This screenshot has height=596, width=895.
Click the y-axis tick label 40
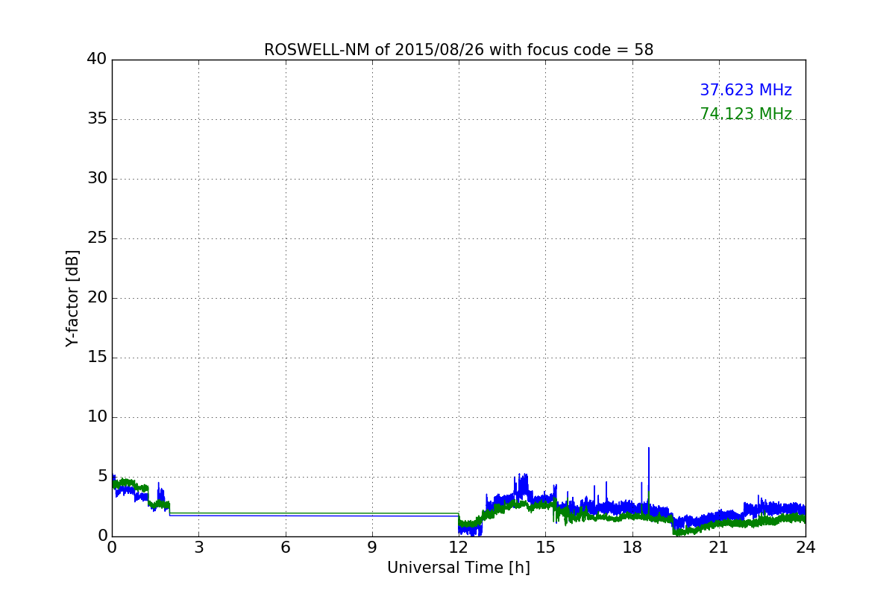click(x=97, y=60)
